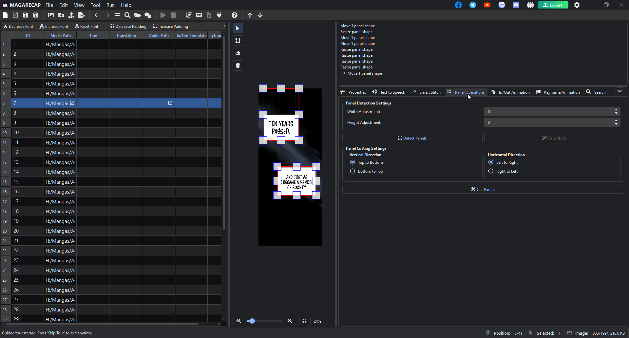This screenshot has height=338, width=629.
Task: Select Bottom to Top radio button
Action: coord(353,171)
